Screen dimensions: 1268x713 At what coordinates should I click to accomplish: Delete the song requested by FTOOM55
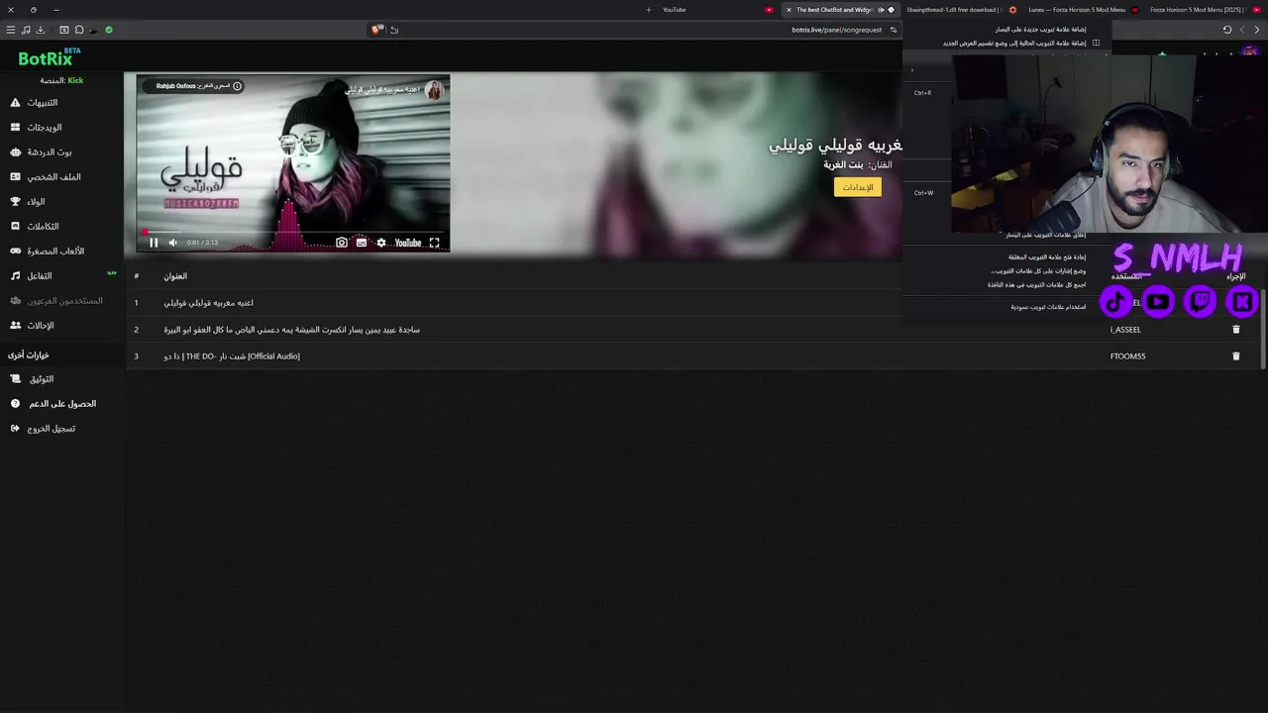coord(1235,356)
